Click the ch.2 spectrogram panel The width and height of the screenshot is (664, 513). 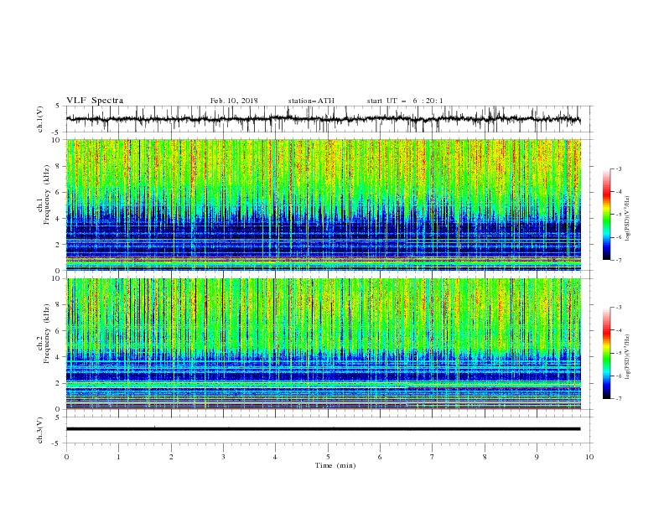(x=323, y=344)
